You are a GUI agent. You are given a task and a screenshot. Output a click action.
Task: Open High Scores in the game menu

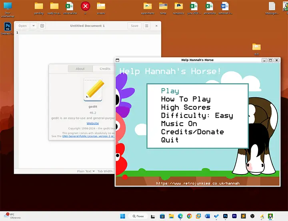(x=186, y=107)
